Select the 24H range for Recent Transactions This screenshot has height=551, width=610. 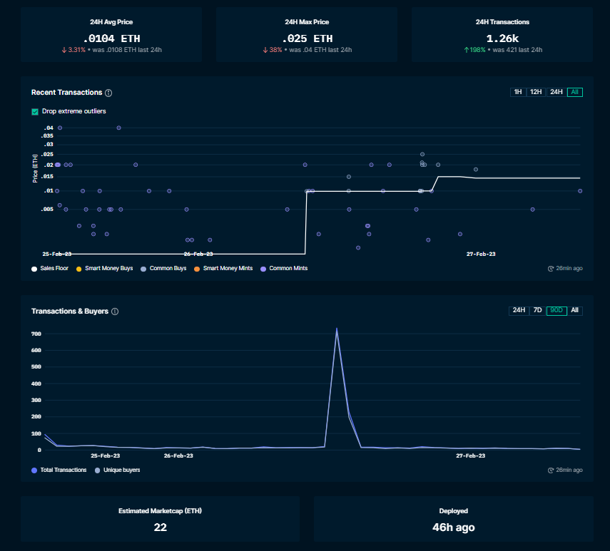point(556,92)
